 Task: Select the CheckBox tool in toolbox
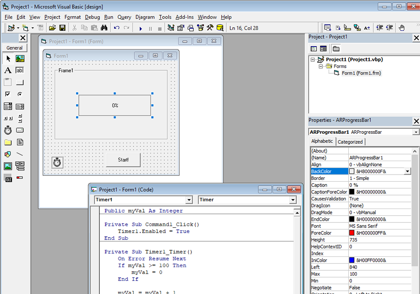8,94
